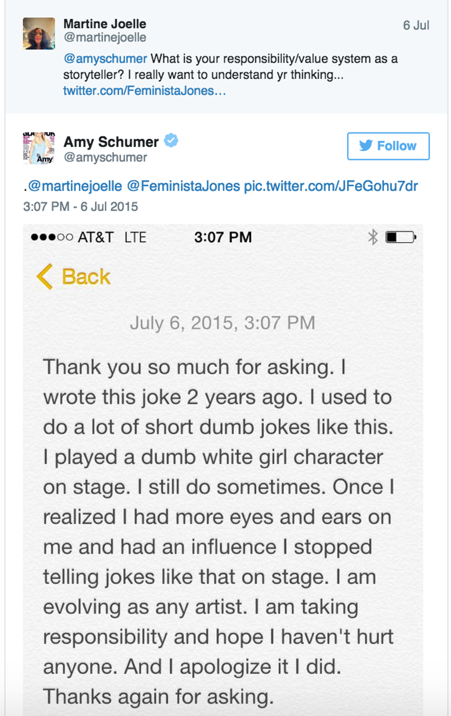Viewport: 451px width, 716px height.
Task: Click the @amyschumer handle under name
Action: (105, 157)
